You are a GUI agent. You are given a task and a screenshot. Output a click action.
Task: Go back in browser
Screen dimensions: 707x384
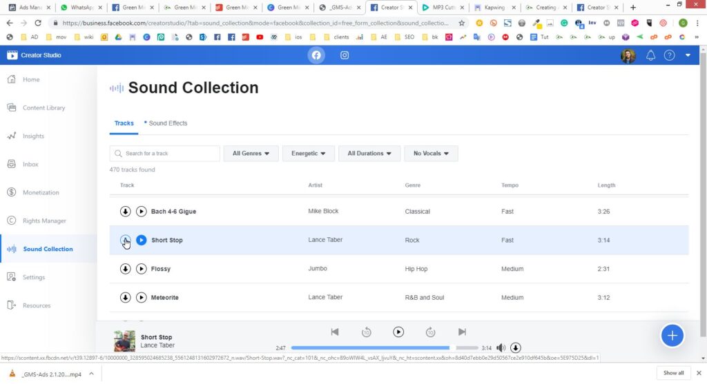click(10, 23)
